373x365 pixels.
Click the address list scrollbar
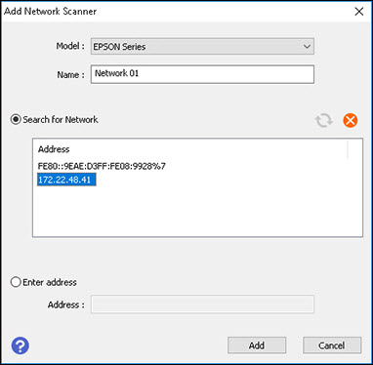pos(348,149)
